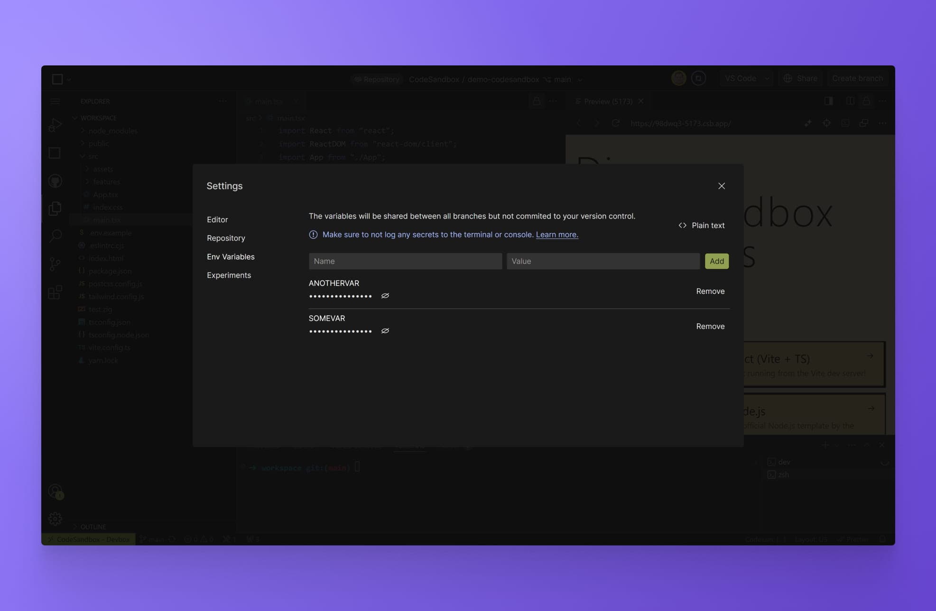Remove the SOMEVAR environment variable
Image resolution: width=936 pixels, height=611 pixels.
tap(710, 326)
